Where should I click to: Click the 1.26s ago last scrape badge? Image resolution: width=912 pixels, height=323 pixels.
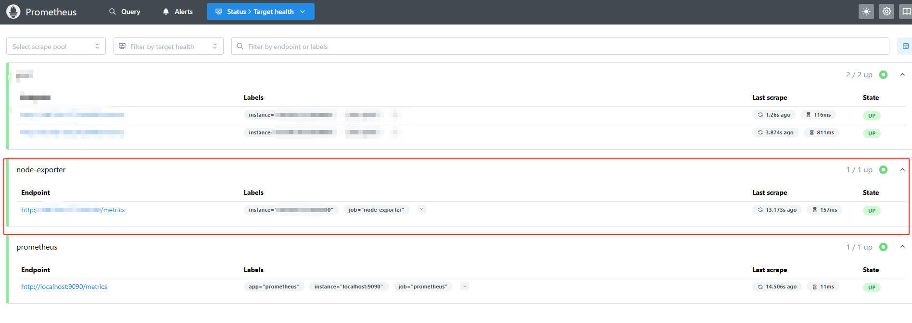click(x=774, y=115)
